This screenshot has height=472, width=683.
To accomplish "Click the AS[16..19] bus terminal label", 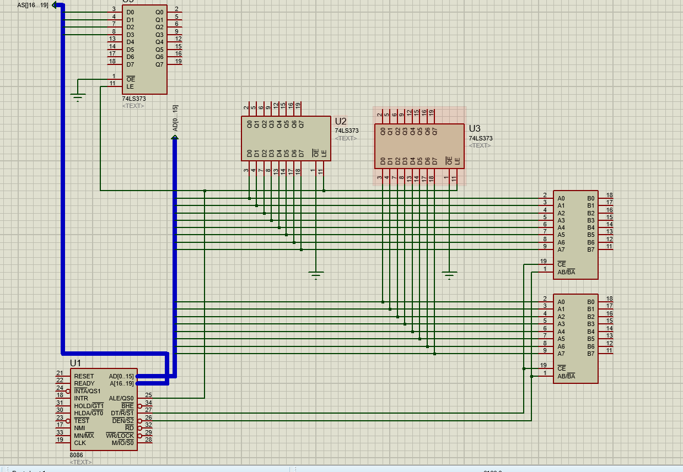I will (x=33, y=5).
